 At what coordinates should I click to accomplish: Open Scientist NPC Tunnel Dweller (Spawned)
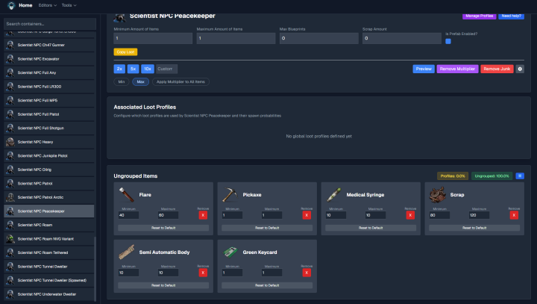[49, 280]
